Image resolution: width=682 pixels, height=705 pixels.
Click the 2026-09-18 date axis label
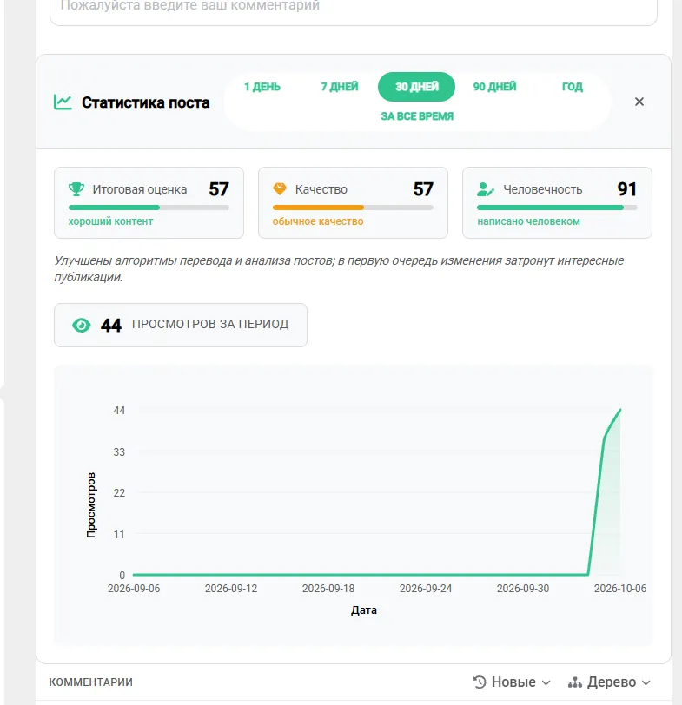(328, 589)
